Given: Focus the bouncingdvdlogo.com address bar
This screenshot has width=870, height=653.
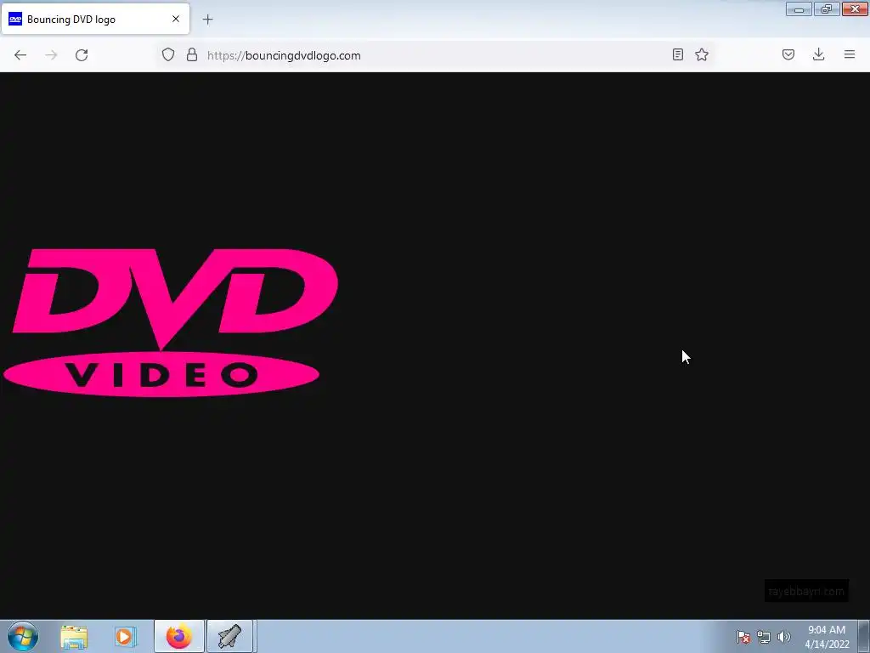Looking at the screenshot, I should tap(436, 55).
